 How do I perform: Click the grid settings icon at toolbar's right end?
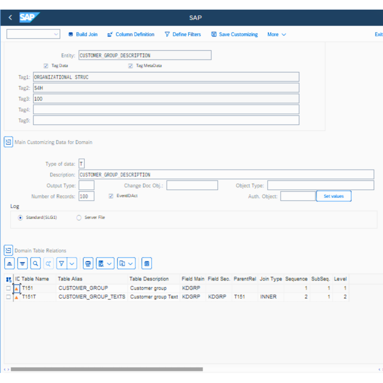[x=146, y=263]
